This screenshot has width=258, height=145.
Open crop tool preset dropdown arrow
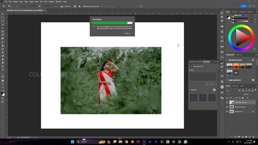click(x=12, y=6)
